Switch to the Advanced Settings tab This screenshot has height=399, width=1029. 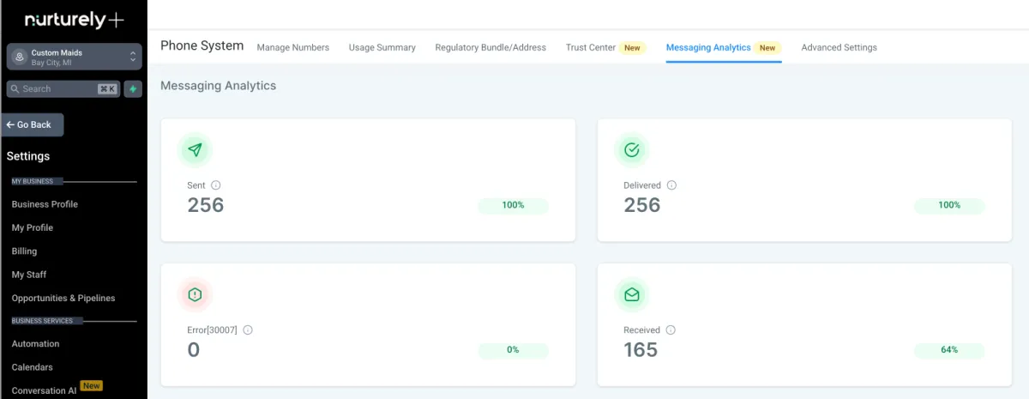[839, 47]
